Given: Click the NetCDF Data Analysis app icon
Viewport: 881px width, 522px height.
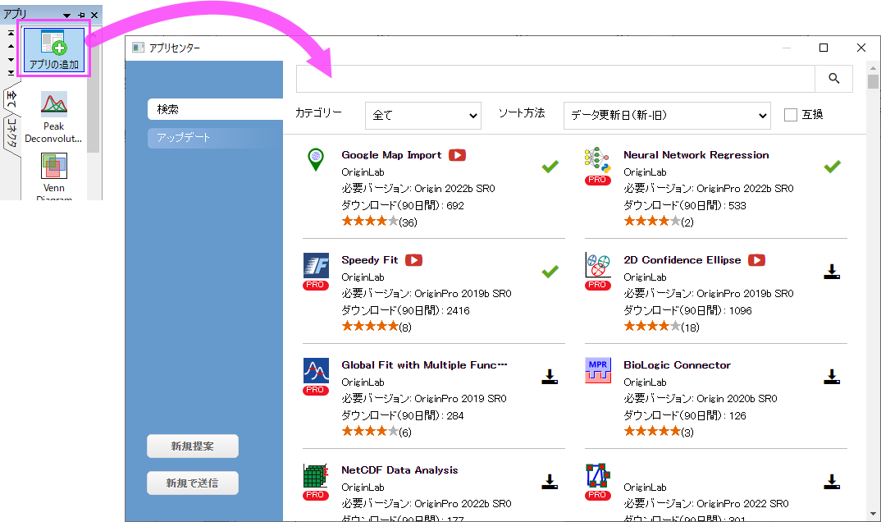Looking at the screenshot, I should point(316,476).
